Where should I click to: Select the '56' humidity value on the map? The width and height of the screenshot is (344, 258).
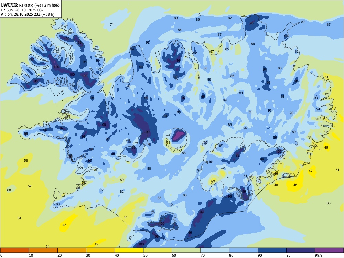coord(327,77)
